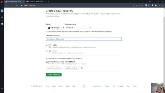Open the downloads toolbar icon

tap(159, 5)
